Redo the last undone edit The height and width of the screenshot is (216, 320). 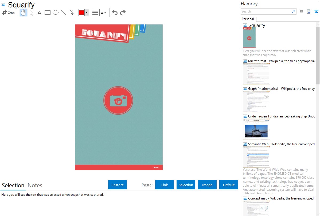point(123,13)
